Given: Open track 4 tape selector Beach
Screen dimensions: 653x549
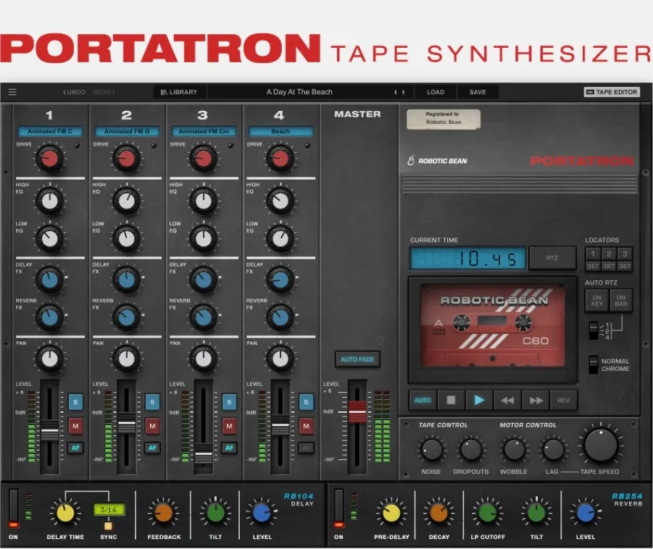Looking at the screenshot, I should [x=280, y=131].
